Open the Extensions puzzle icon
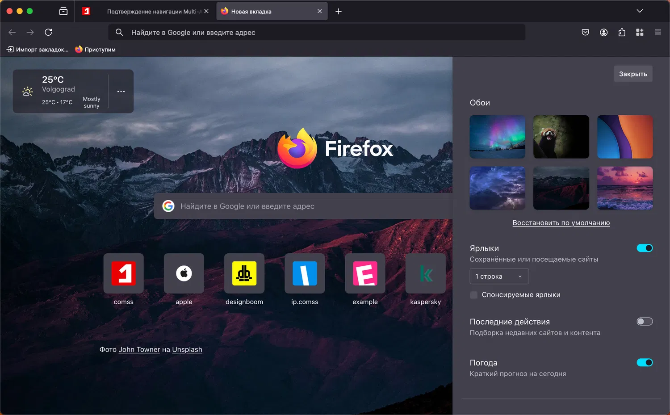This screenshot has width=670, height=415. [x=622, y=32]
